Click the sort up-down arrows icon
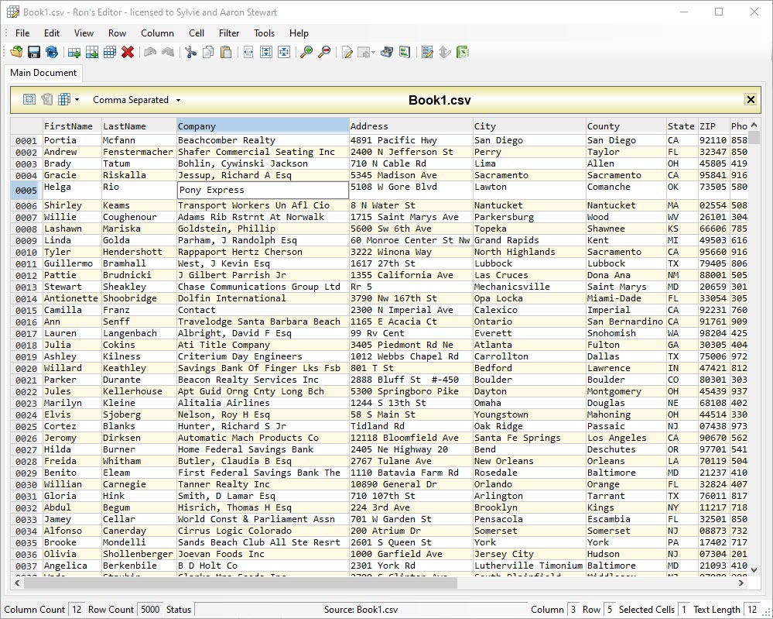The width and height of the screenshot is (773, 619). (x=445, y=52)
